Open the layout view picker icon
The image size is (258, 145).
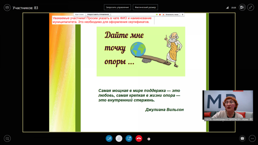(x=242, y=7)
